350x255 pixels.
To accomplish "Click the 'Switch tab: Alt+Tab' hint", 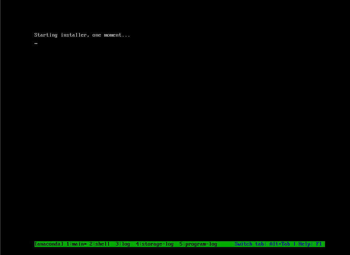I will click(x=262, y=244).
